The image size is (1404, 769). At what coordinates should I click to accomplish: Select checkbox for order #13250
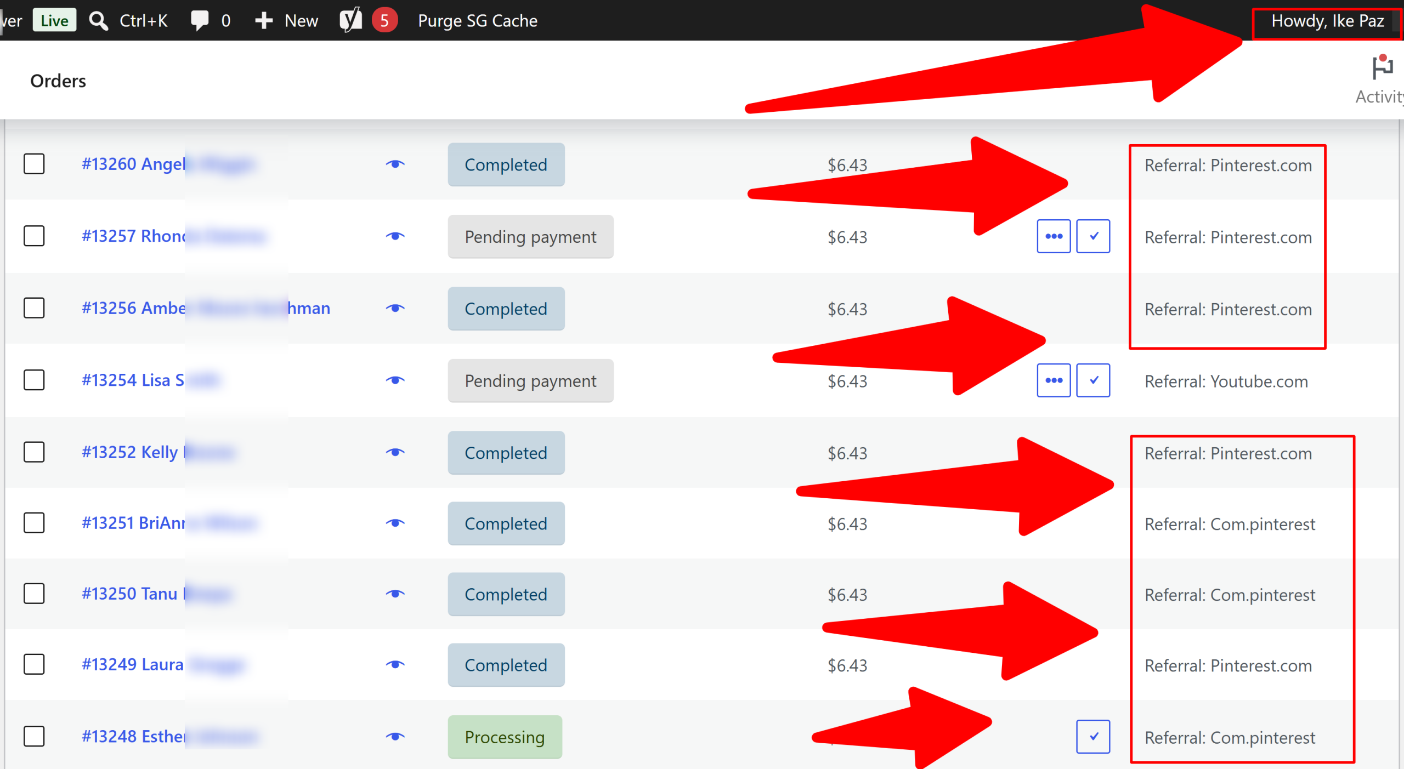[34, 594]
